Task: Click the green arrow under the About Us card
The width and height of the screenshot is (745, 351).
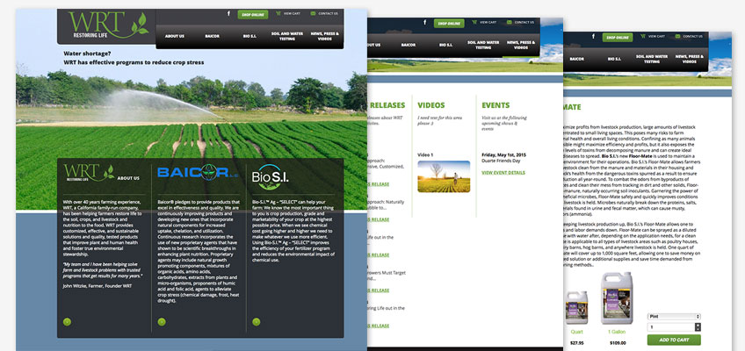Action: click(x=67, y=322)
